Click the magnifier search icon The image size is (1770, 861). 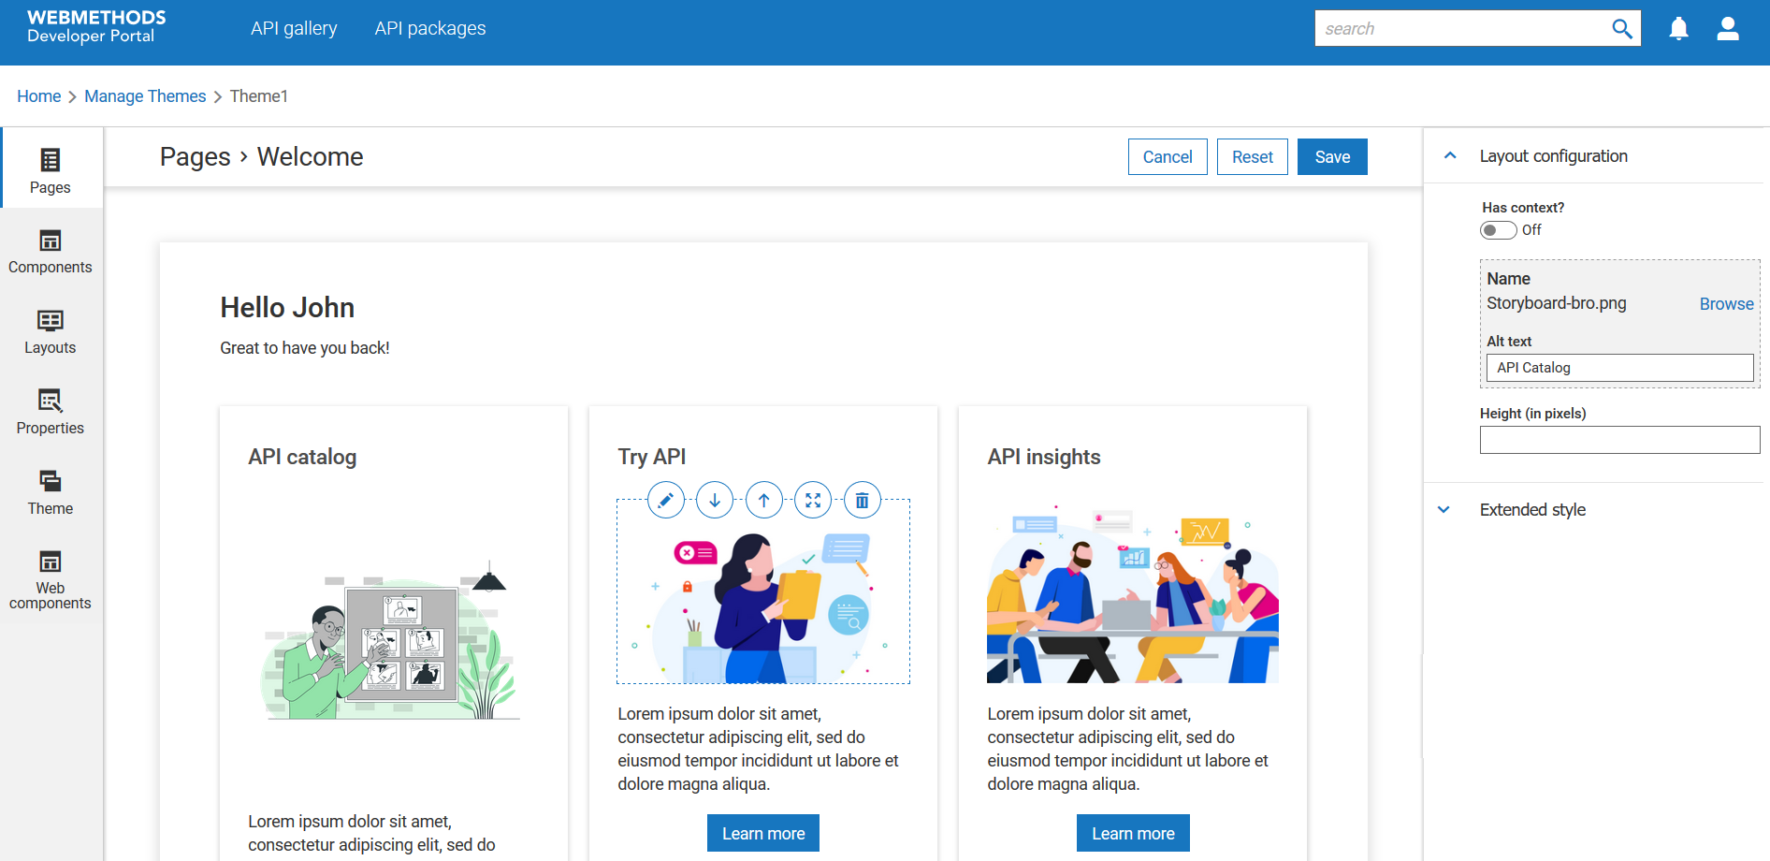point(1622,29)
